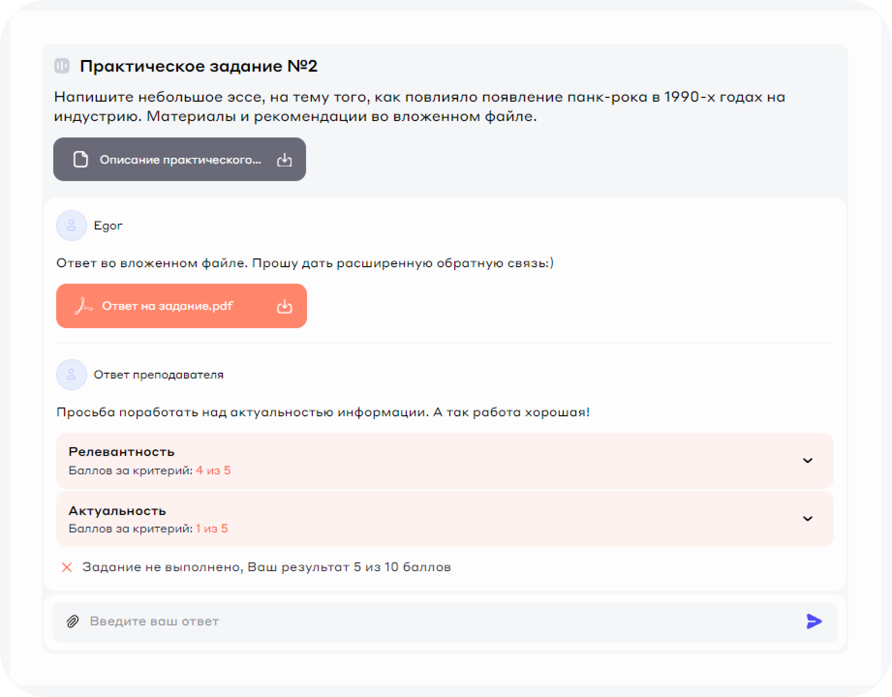Click the icon beside Практическое задание №2 heading
892x697 pixels.
click(62, 66)
